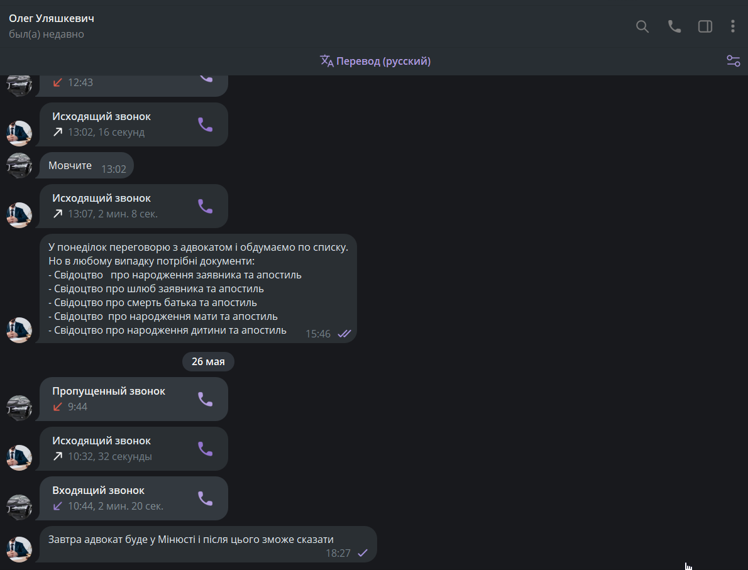The image size is (748, 570).
Task: Open Олег Уляшкевич contact profile from header
Action: 52,18
